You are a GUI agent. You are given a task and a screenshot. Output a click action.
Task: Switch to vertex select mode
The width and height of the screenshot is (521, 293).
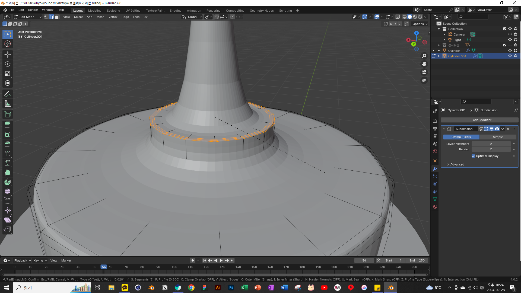click(46, 17)
